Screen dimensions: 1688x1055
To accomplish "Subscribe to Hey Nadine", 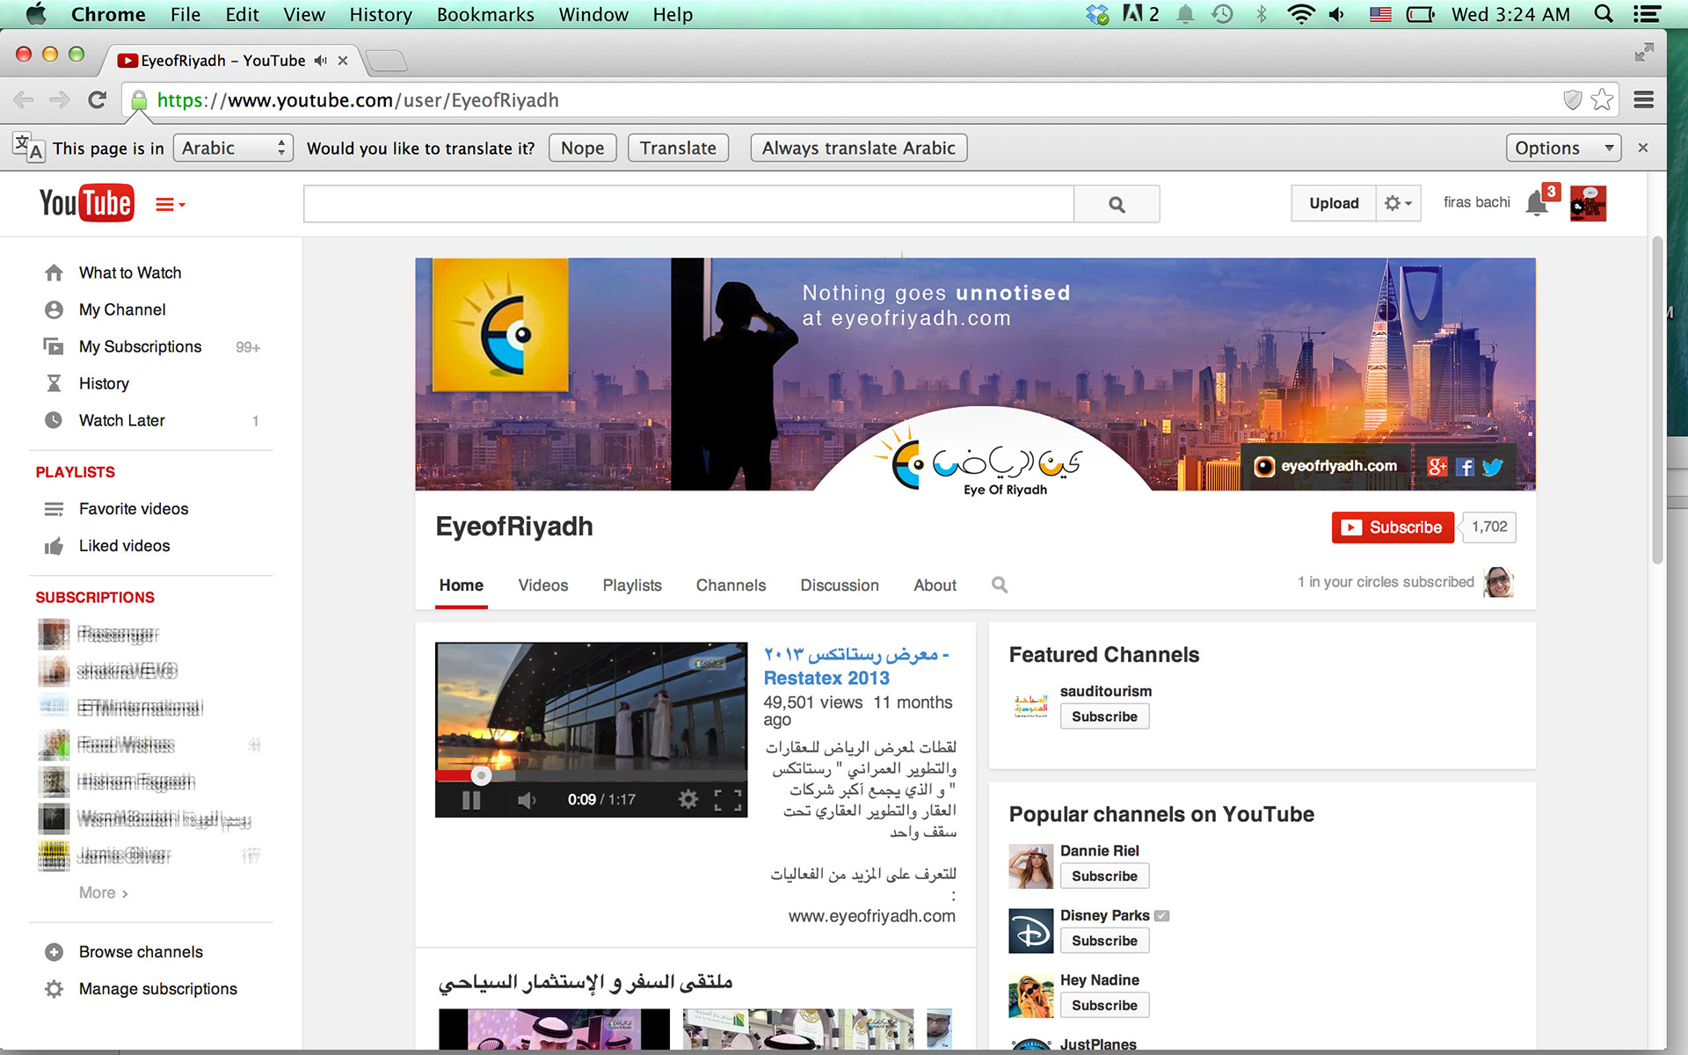I will (x=1104, y=1006).
